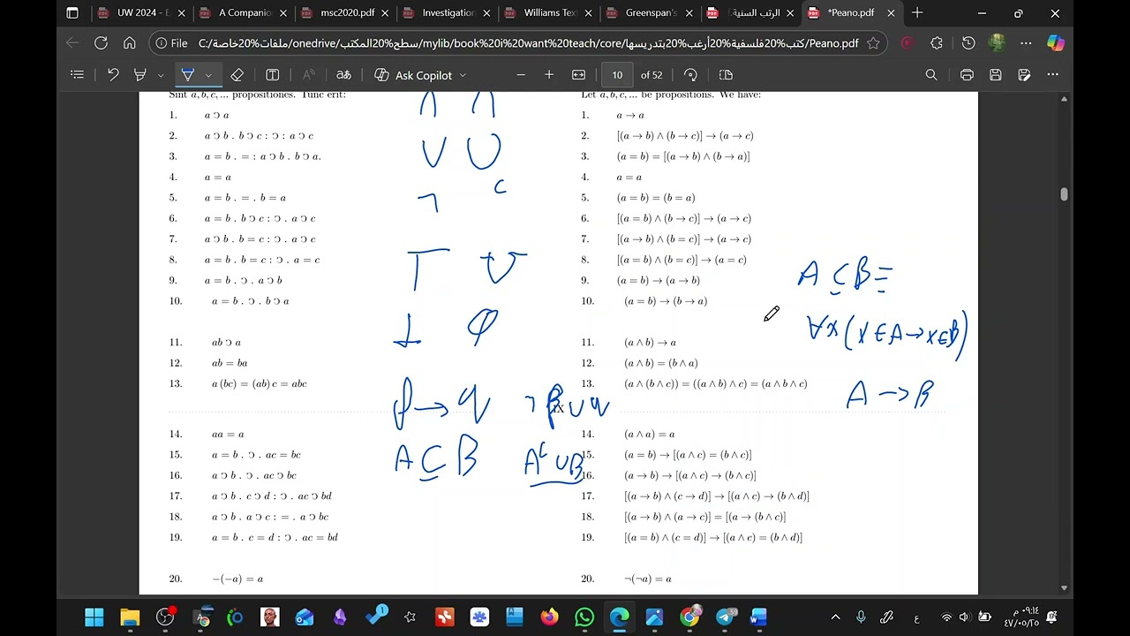Click the microphone tray icon
Image resolution: width=1130 pixels, height=636 pixels.
861,617
